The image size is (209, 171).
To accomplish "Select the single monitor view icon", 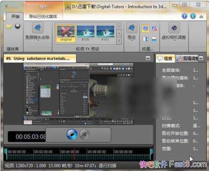I will click(145, 28).
